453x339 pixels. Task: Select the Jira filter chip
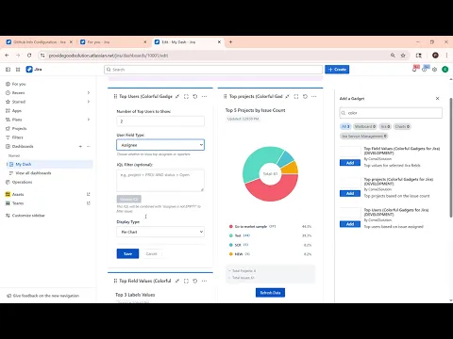[x=385, y=126]
